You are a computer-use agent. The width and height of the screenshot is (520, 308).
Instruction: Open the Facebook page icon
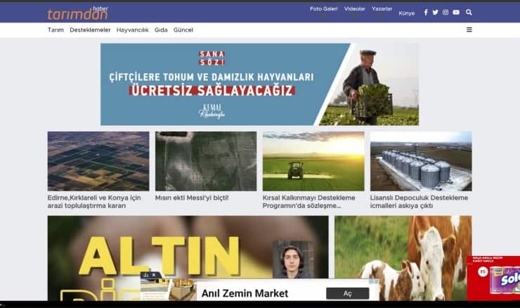tap(426, 12)
